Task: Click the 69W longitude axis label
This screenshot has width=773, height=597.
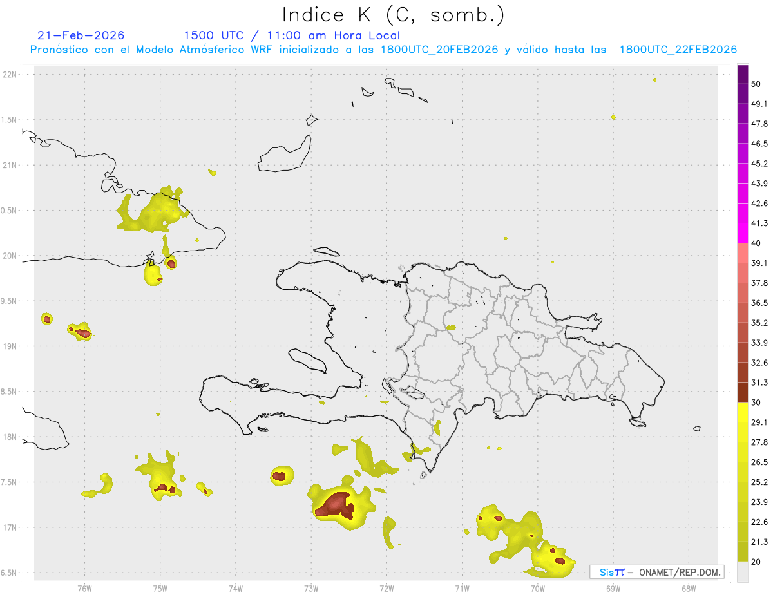Action: pos(613,588)
